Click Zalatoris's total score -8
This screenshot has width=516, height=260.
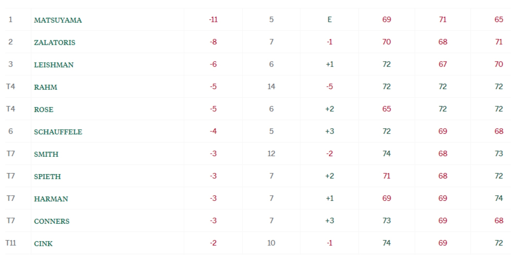click(x=213, y=42)
